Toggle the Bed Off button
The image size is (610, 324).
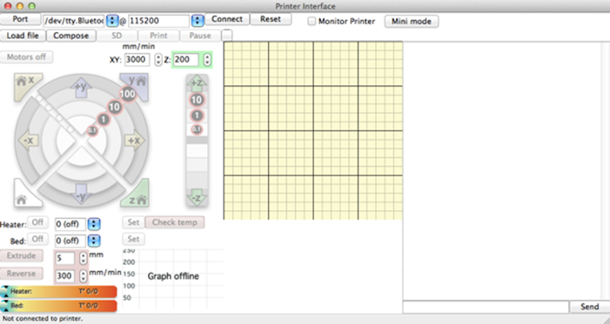(x=37, y=239)
